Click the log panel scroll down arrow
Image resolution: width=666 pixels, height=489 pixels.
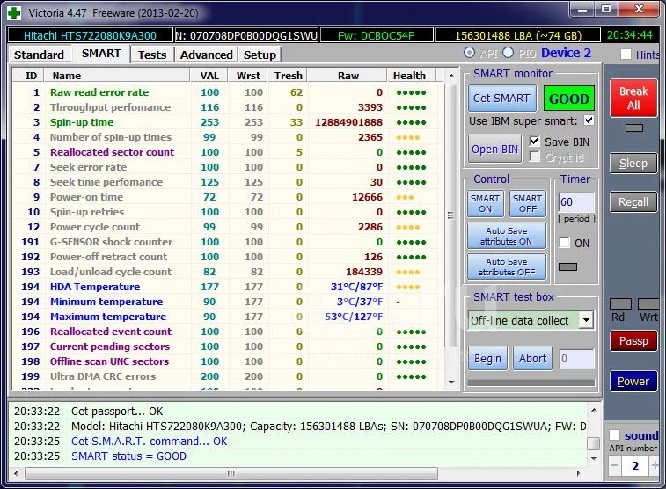coord(593,459)
